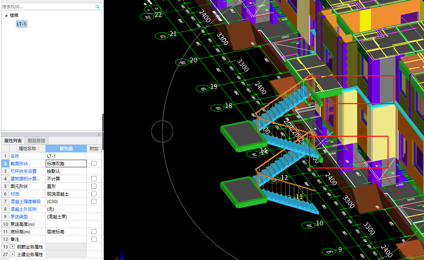Viewport: 424px width, 260px height.
Task: Expand the 钢筋业务属性 group
Action: (12, 247)
